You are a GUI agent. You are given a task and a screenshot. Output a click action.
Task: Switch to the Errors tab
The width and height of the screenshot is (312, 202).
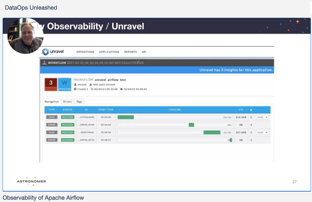[x=67, y=101]
